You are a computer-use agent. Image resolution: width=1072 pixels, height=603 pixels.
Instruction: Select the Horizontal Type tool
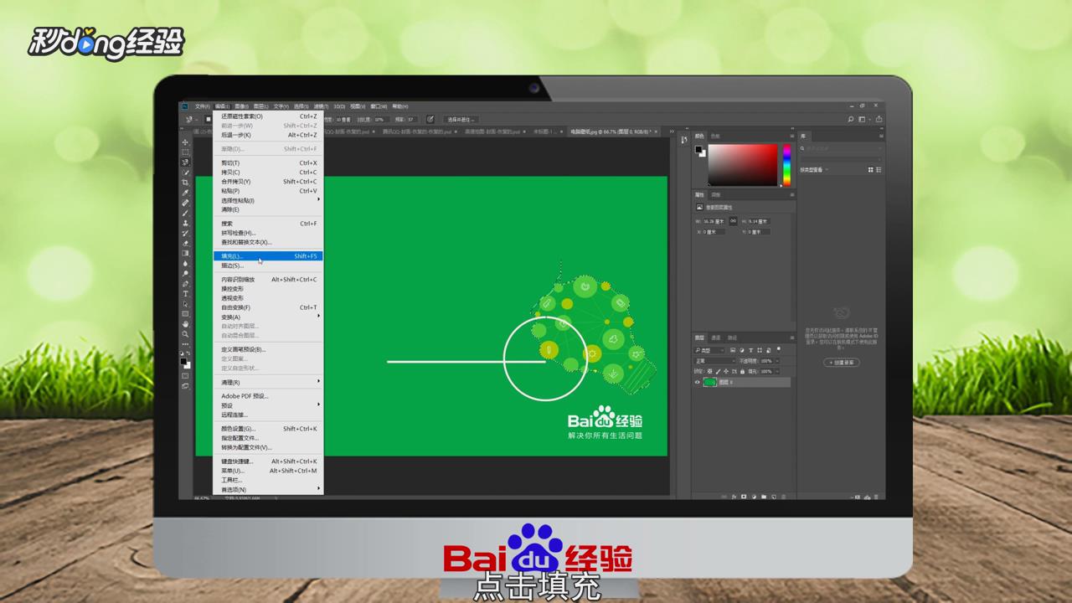tap(186, 294)
